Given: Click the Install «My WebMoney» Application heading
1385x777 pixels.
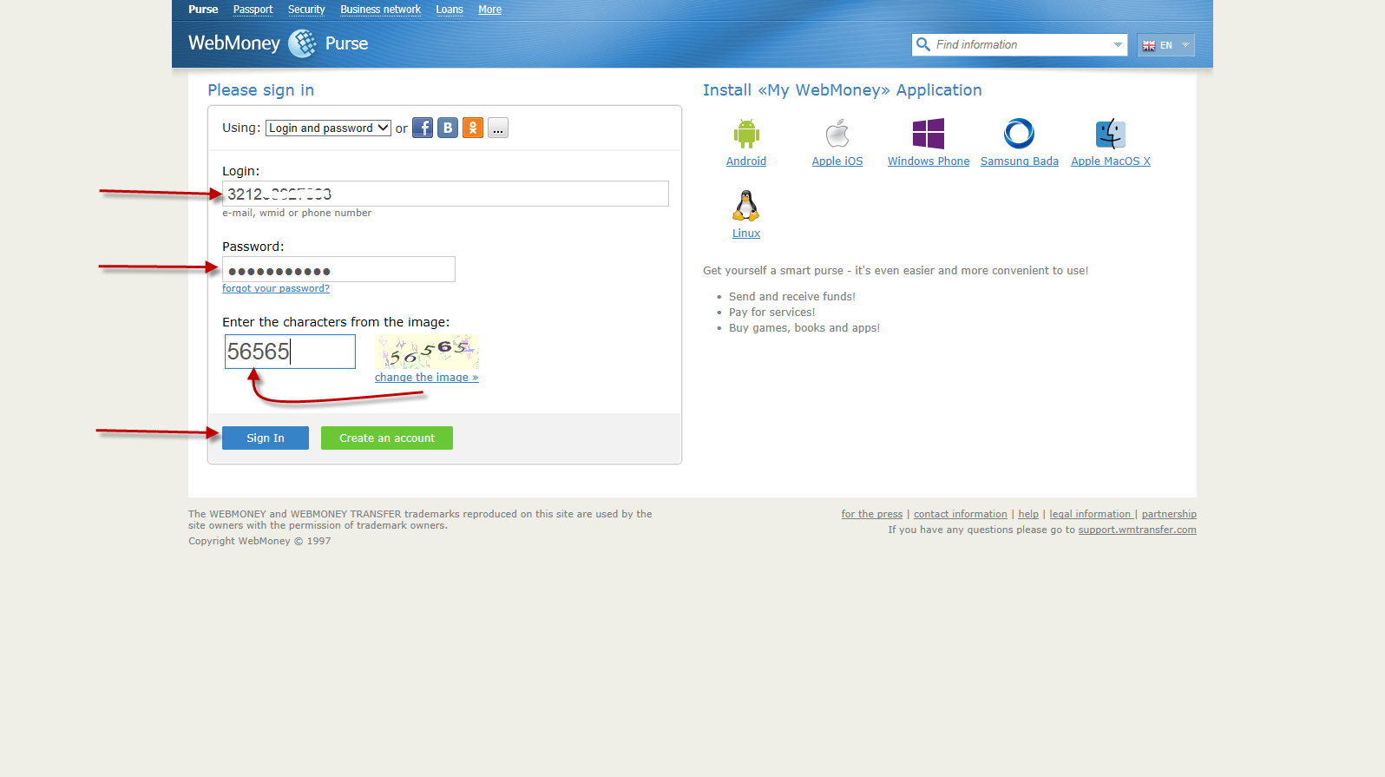Looking at the screenshot, I should [x=842, y=90].
